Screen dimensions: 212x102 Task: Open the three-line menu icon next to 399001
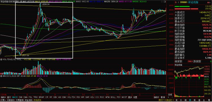pyautogui.click(x=178, y=3)
